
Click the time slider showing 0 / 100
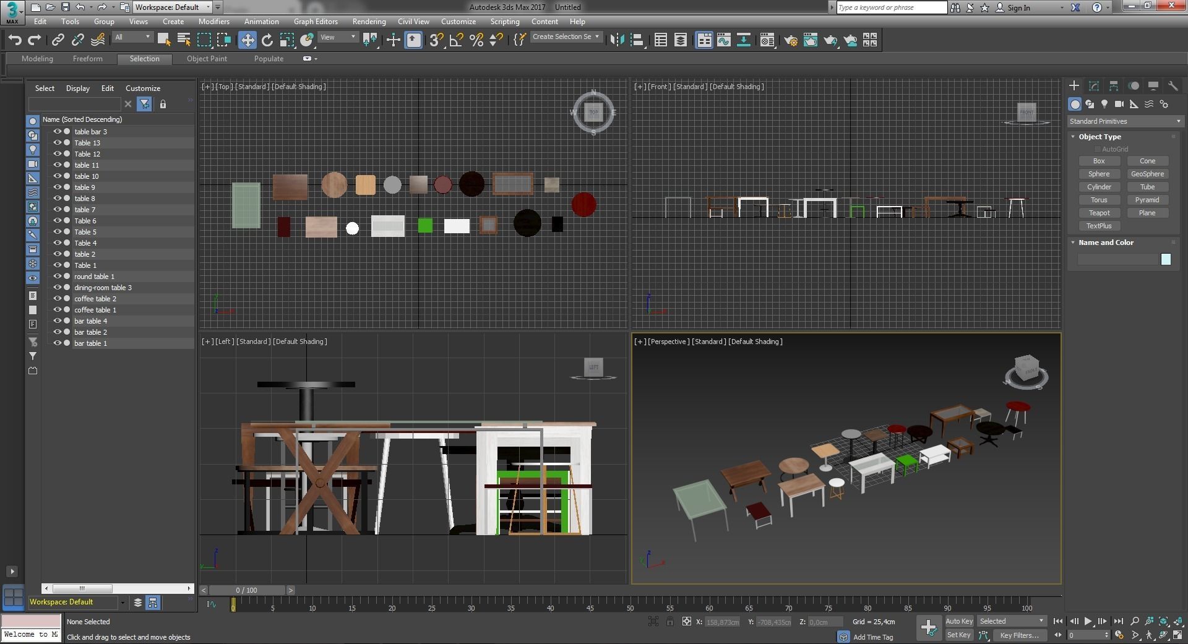247,590
